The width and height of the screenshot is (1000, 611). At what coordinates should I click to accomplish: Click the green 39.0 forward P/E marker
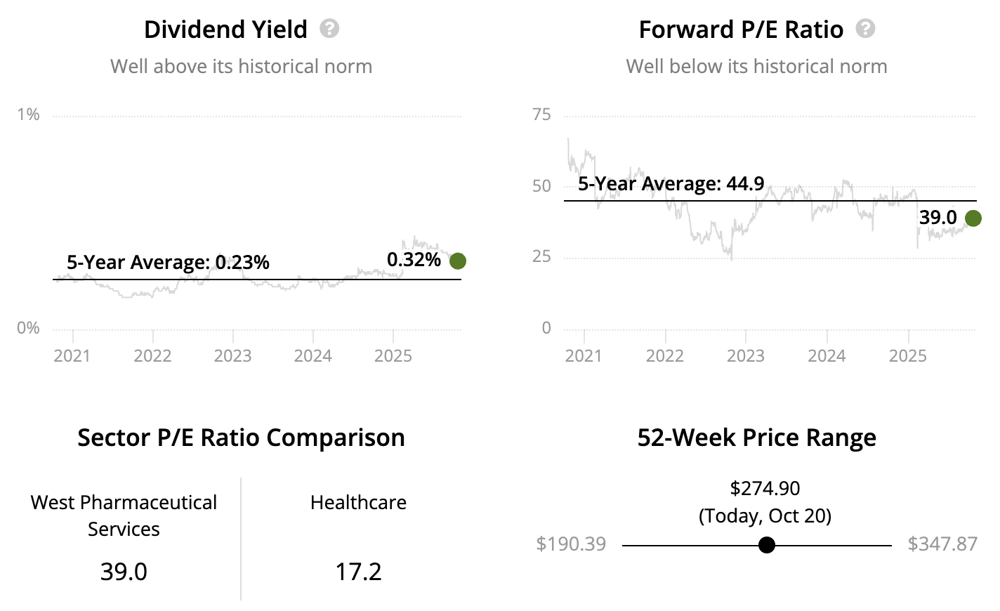973,218
